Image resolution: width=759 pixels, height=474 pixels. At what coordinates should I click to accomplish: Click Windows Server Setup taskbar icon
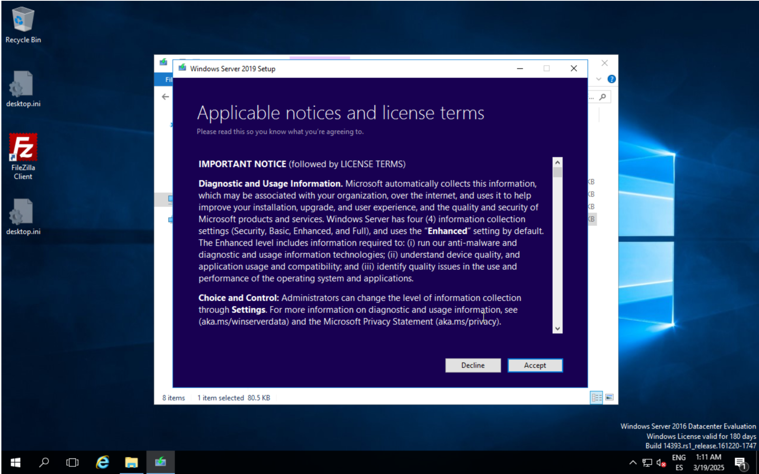160,462
